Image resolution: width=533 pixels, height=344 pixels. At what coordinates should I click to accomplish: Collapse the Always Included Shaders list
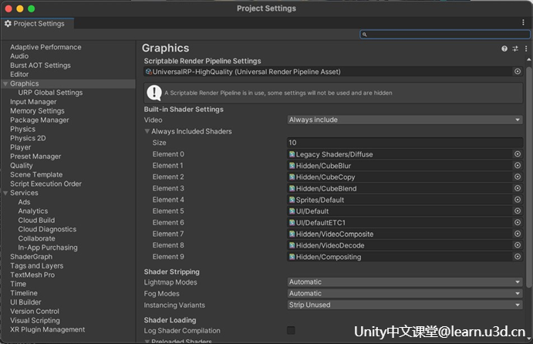click(x=147, y=131)
